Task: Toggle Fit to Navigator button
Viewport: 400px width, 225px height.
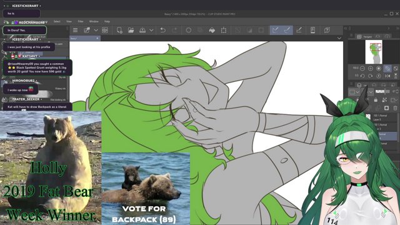Action: [x=387, y=68]
